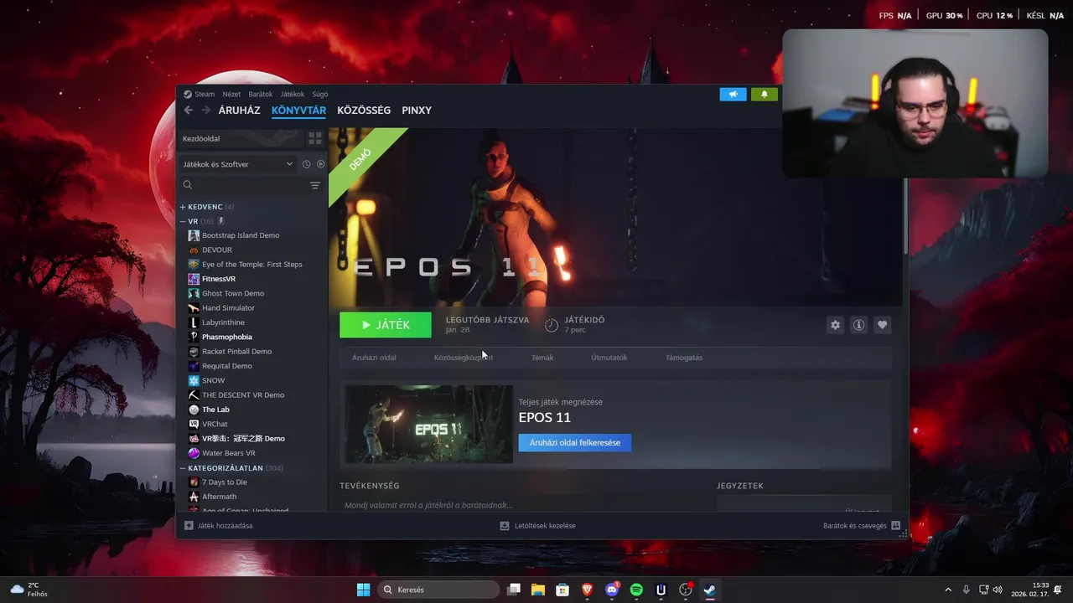Go forward with the right arrow icon
The image size is (1073, 603).
coord(205,110)
